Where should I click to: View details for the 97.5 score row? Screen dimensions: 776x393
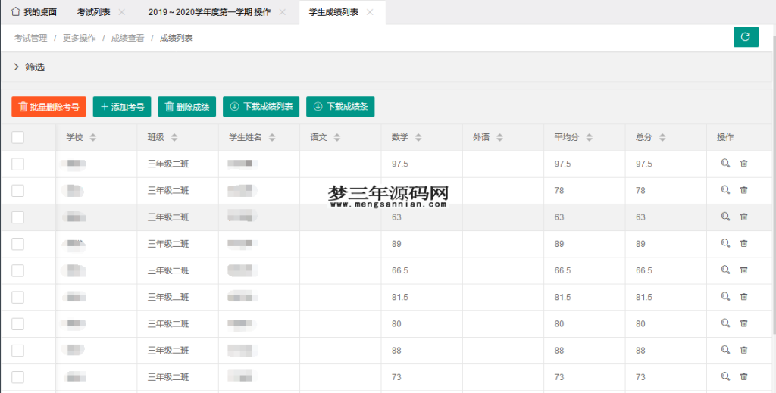point(725,163)
